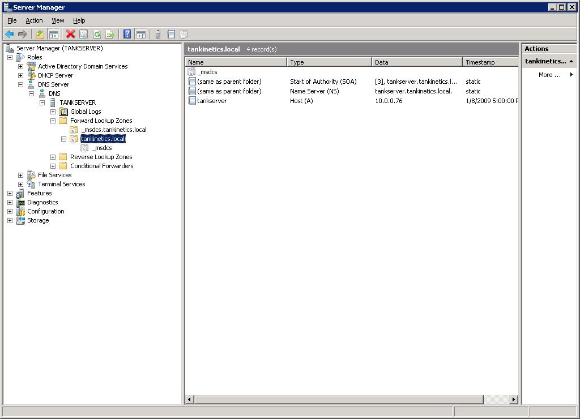Click the Configuration icon in tree
The height and width of the screenshot is (419, 580).
point(20,211)
